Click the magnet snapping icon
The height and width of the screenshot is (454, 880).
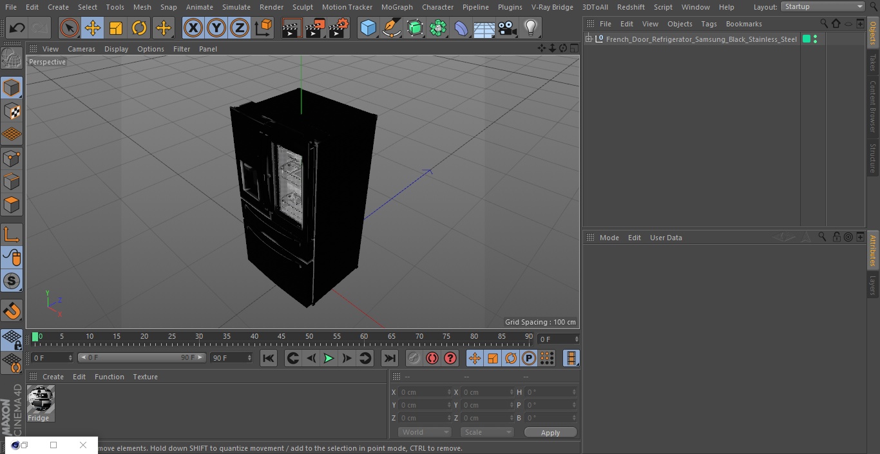click(x=12, y=311)
